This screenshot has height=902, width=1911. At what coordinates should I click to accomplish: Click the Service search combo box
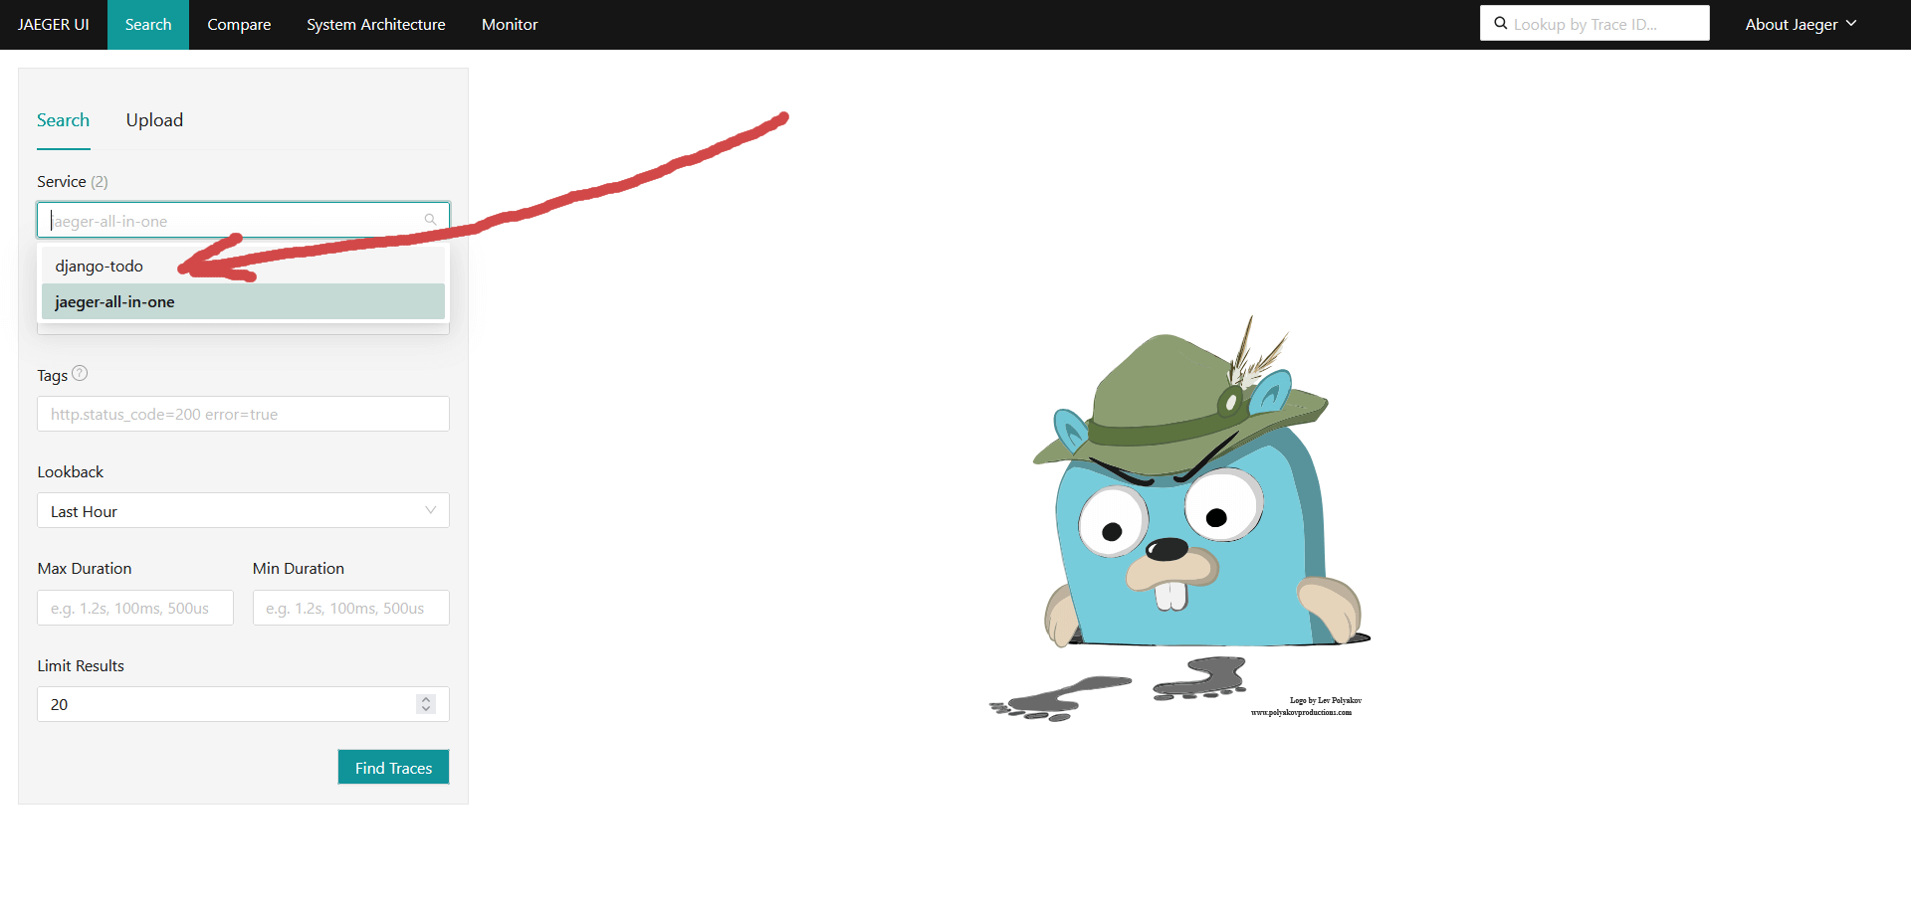click(243, 220)
